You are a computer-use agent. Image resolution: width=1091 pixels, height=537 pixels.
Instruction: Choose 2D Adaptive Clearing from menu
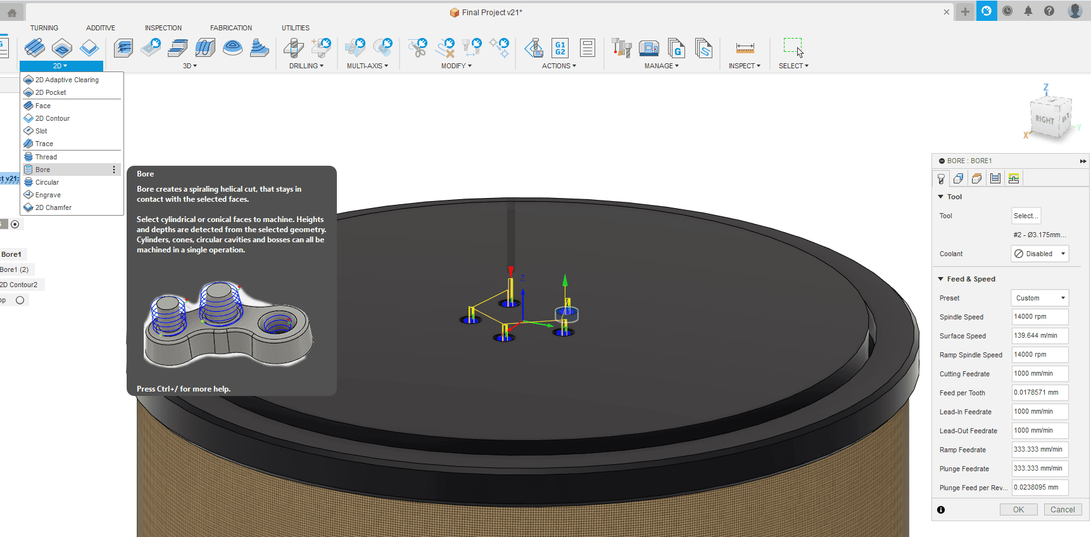coord(72,80)
